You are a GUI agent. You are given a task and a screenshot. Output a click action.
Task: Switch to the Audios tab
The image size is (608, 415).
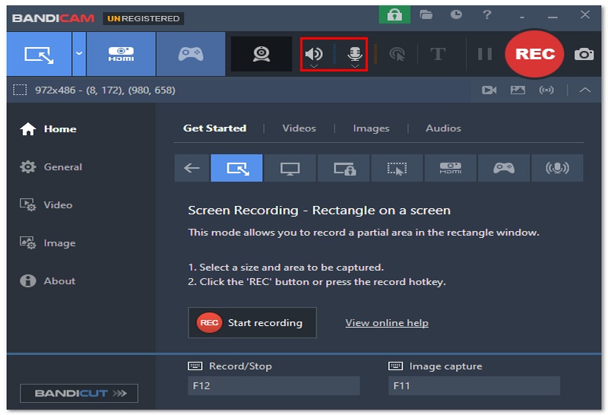point(443,128)
